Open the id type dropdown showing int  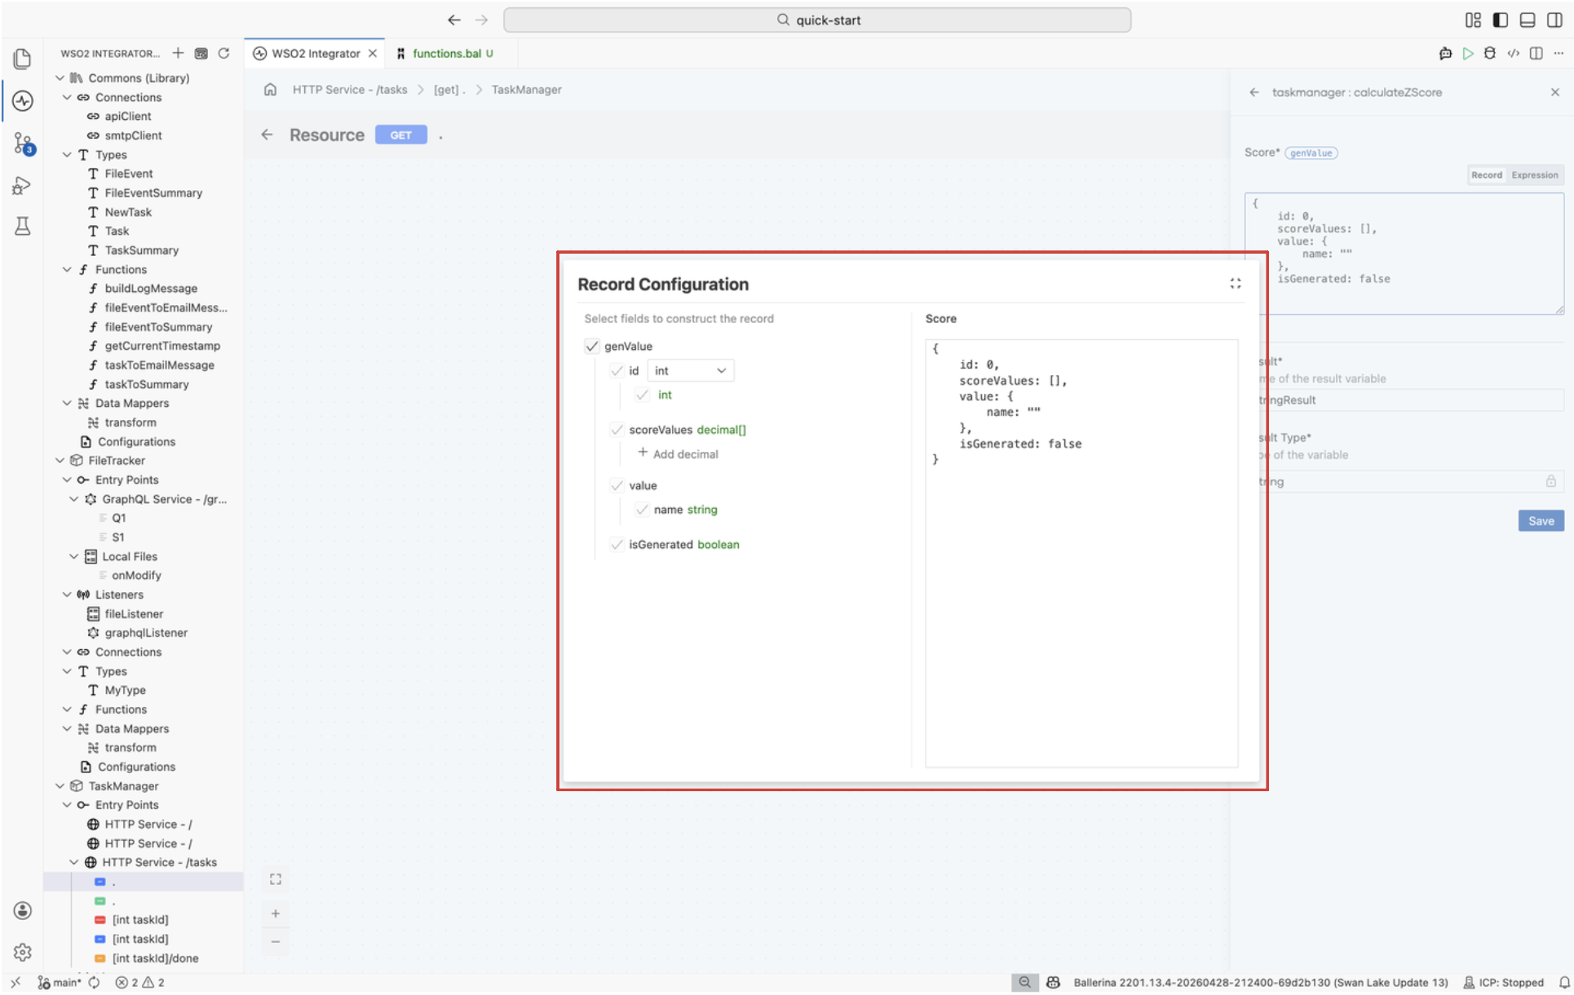[x=690, y=371]
